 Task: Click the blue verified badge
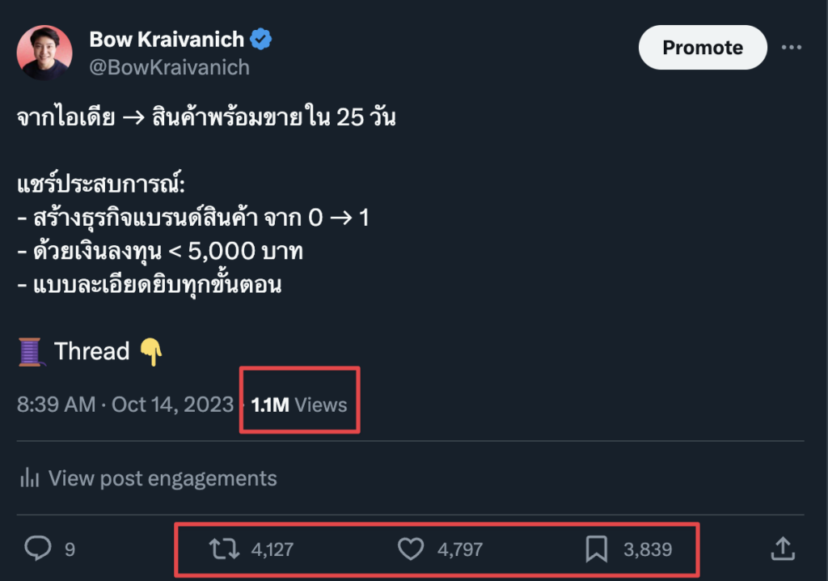tap(260, 38)
